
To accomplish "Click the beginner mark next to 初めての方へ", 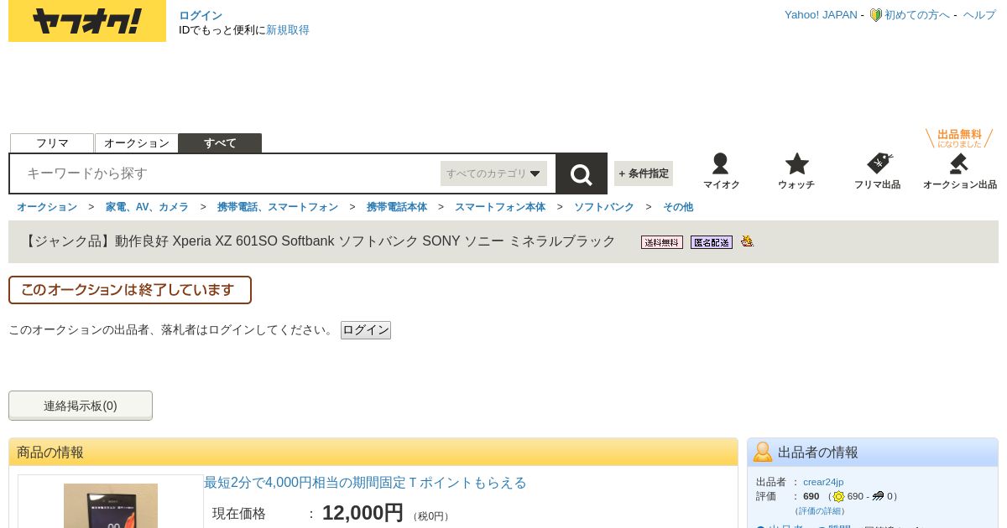I will [875, 15].
